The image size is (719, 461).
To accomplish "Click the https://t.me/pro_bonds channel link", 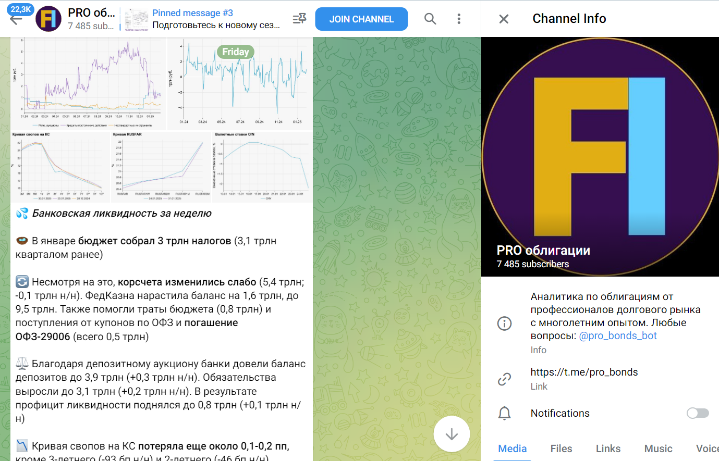I will click(x=584, y=372).
